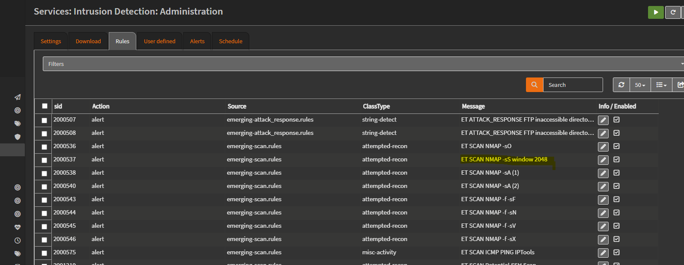
Task: Sort the table by the sid column header
Action: click(x=58, y=106)
